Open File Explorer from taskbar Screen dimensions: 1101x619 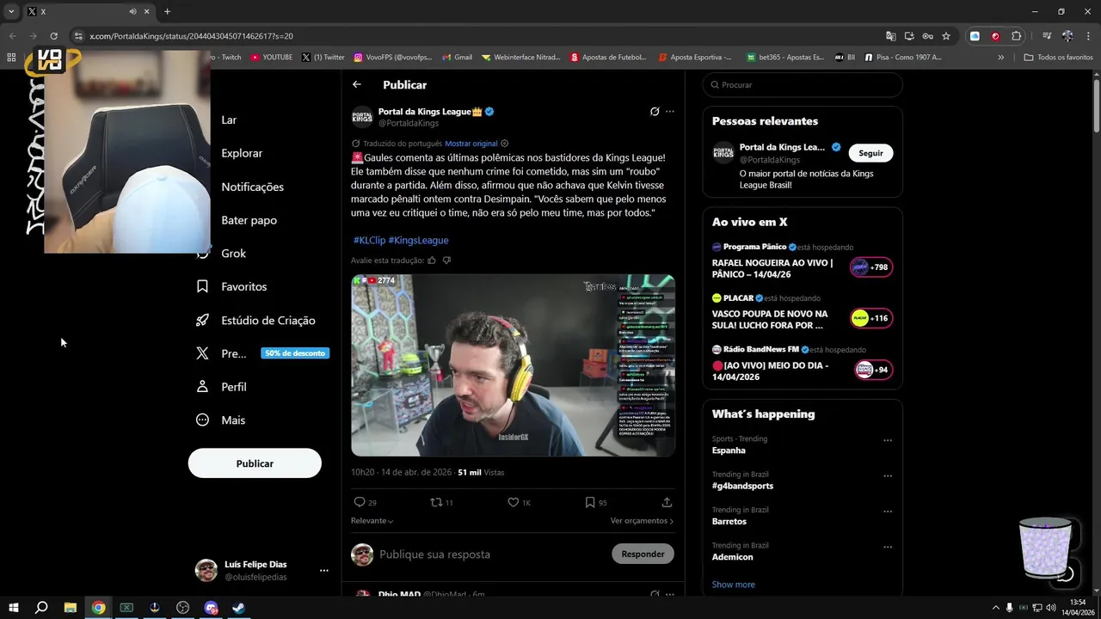(71, 608)
